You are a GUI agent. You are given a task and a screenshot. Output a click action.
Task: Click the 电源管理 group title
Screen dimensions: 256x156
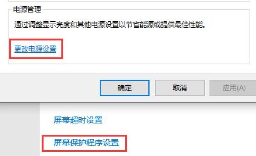point(27,10)
